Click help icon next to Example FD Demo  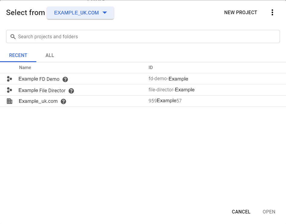click(65, 80)
